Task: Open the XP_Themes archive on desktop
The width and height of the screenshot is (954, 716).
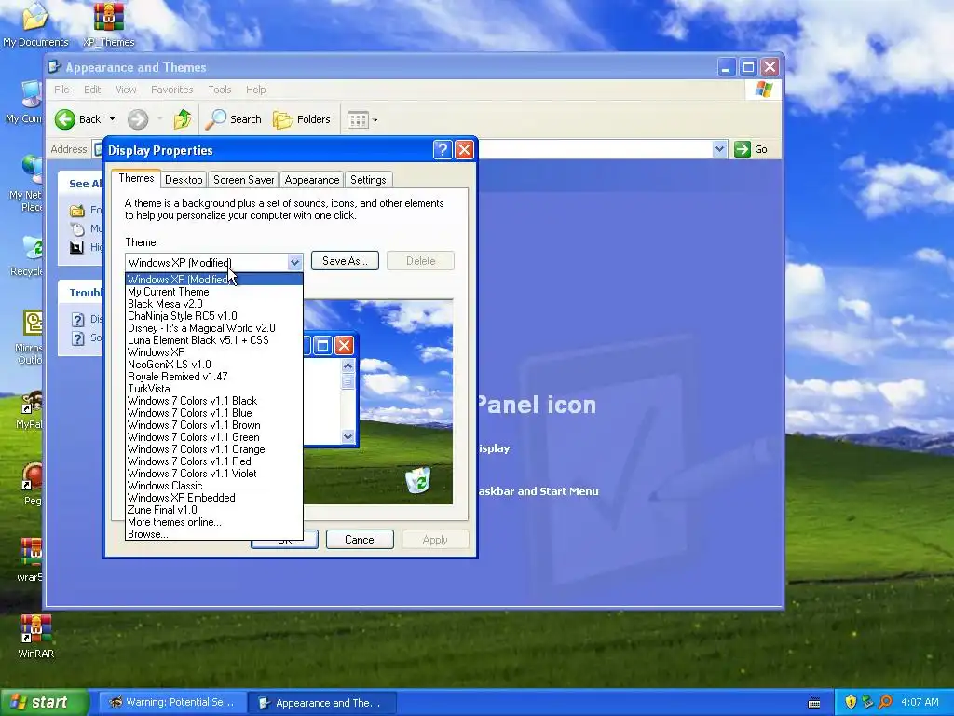Action: (x=109, y=24)
